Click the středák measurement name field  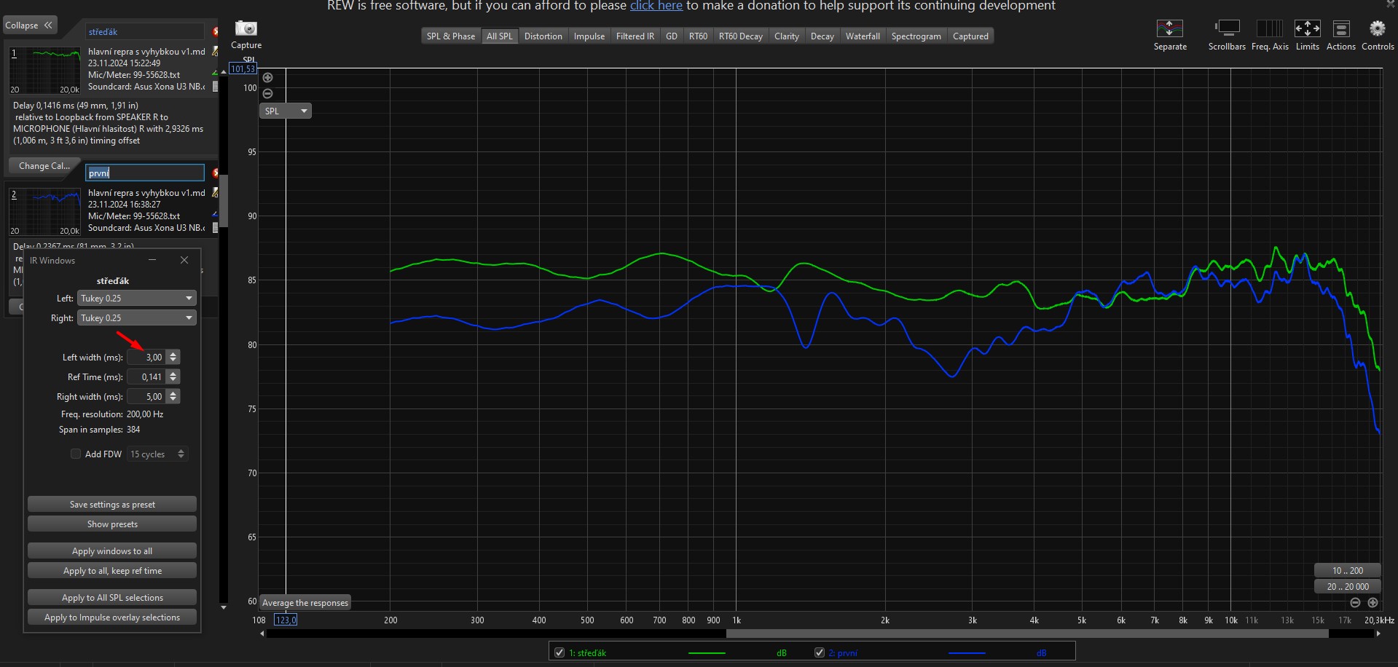pos(145,32)
